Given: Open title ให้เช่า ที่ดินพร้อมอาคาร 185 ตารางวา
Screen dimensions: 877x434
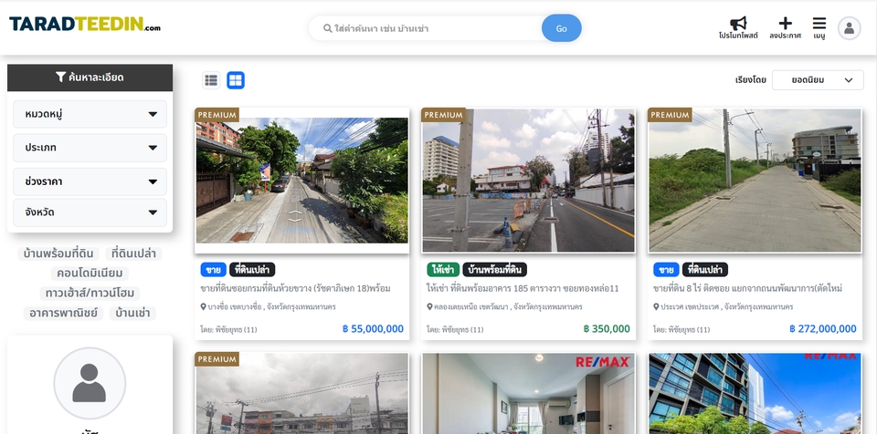Looking at the screenshot, I should pyautogui.click(x=523, y=288).
